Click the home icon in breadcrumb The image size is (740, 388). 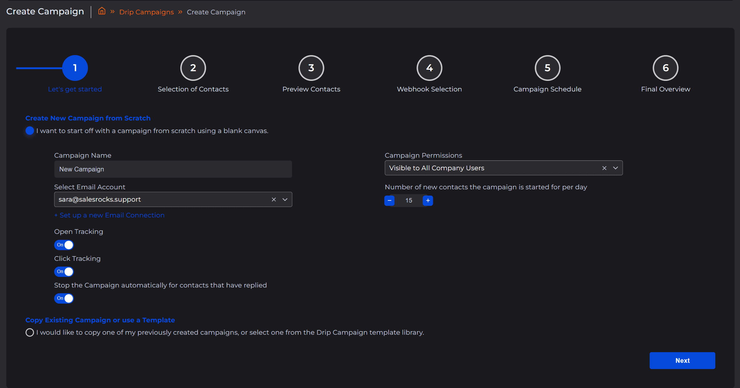tap(102, 11)
